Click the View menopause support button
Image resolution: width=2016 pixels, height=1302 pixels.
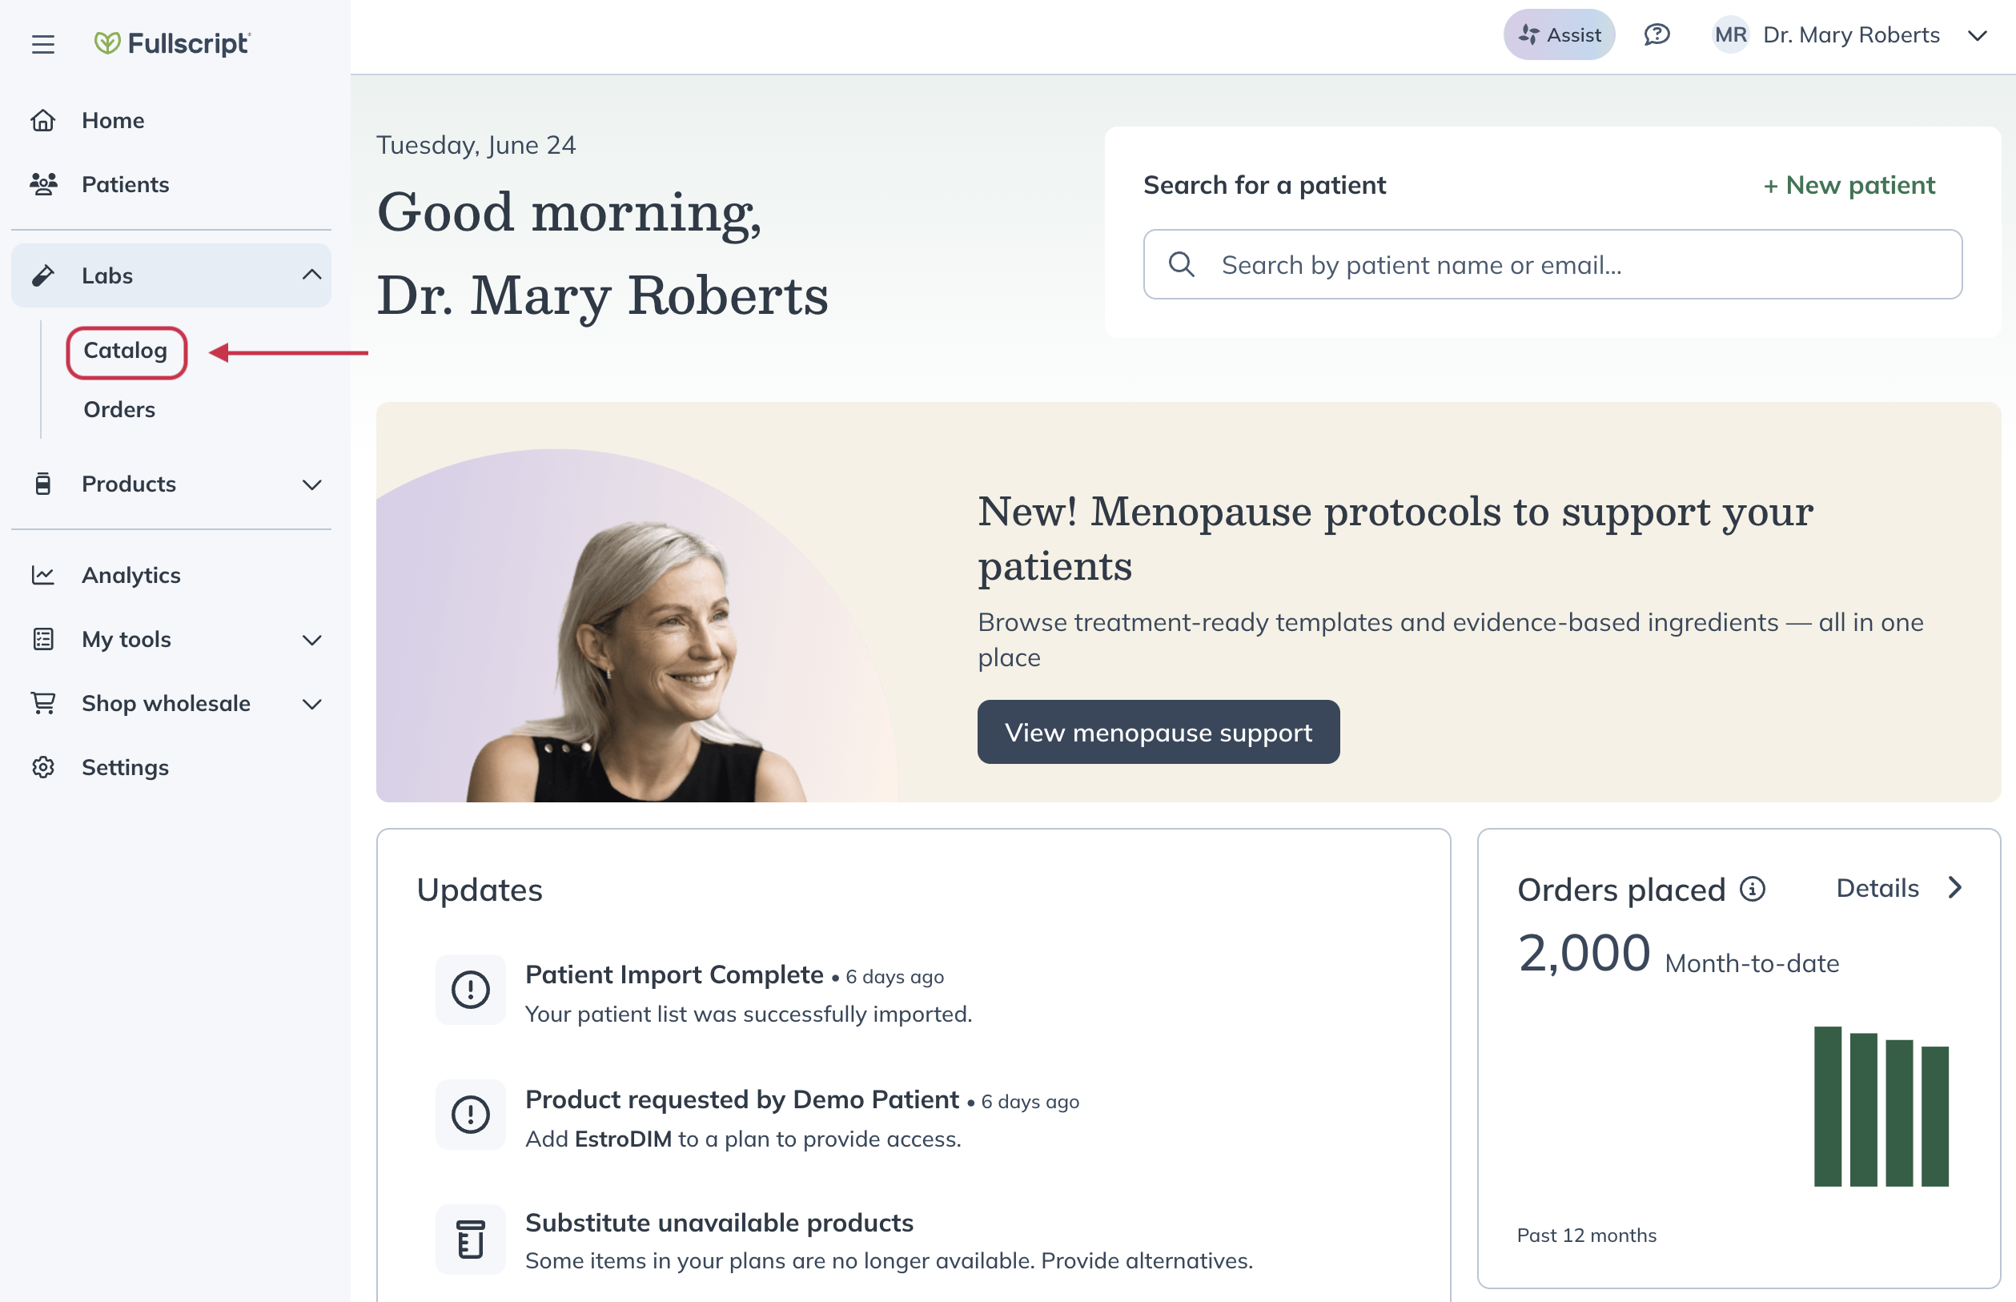coord(1158,732)
